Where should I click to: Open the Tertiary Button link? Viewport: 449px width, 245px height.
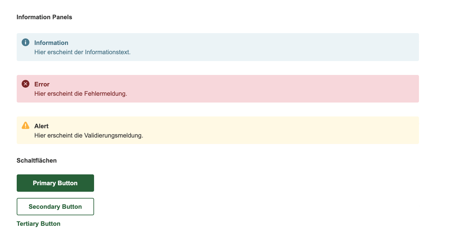click(x=38, y=224)
